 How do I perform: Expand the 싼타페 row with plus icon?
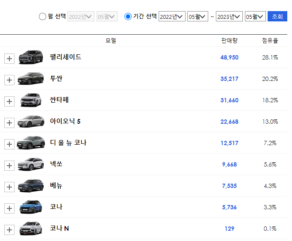pos(9,101)
